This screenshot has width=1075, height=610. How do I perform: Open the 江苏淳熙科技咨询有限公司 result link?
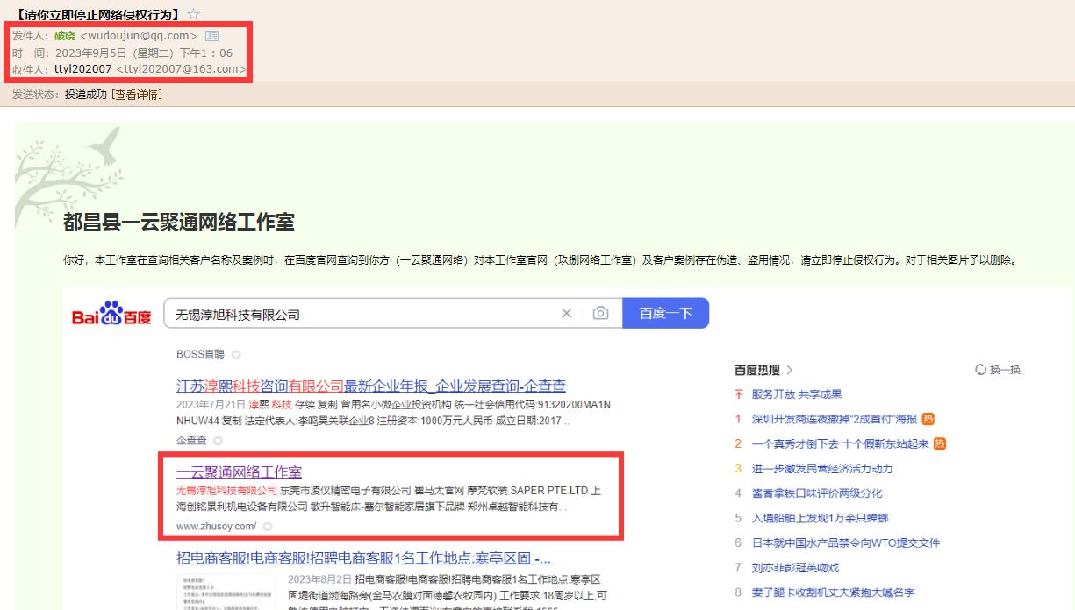click(370, 386)
